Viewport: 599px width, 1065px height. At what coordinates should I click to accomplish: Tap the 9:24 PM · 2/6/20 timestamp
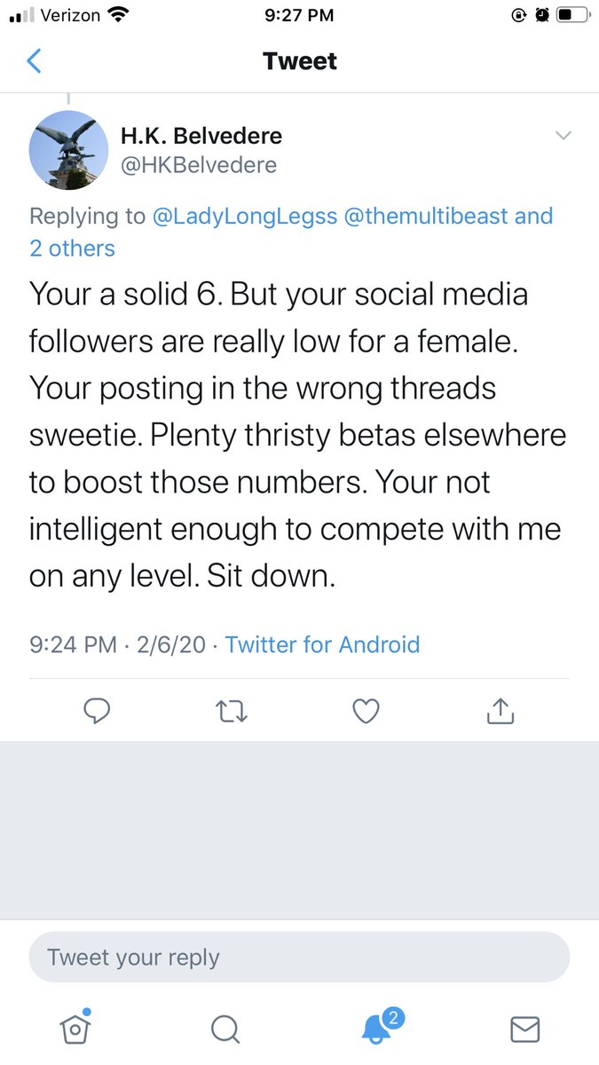click(x=117, y=643)
